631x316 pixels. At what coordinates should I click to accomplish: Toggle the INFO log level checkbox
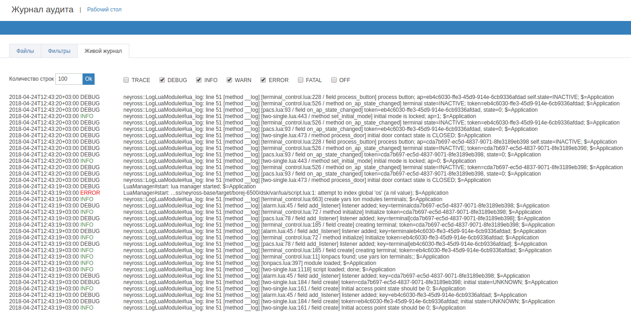(x=199, y=80)
